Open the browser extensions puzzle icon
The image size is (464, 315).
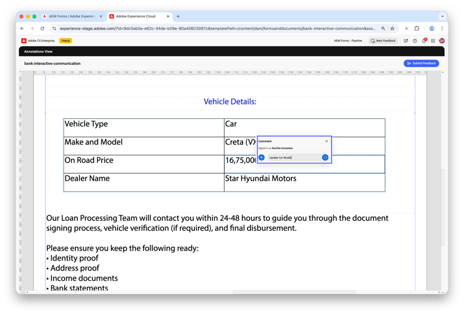[416, 28]
